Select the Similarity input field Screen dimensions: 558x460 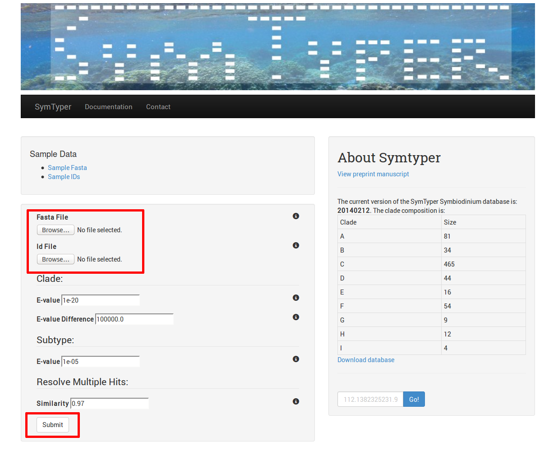point(110,404)
